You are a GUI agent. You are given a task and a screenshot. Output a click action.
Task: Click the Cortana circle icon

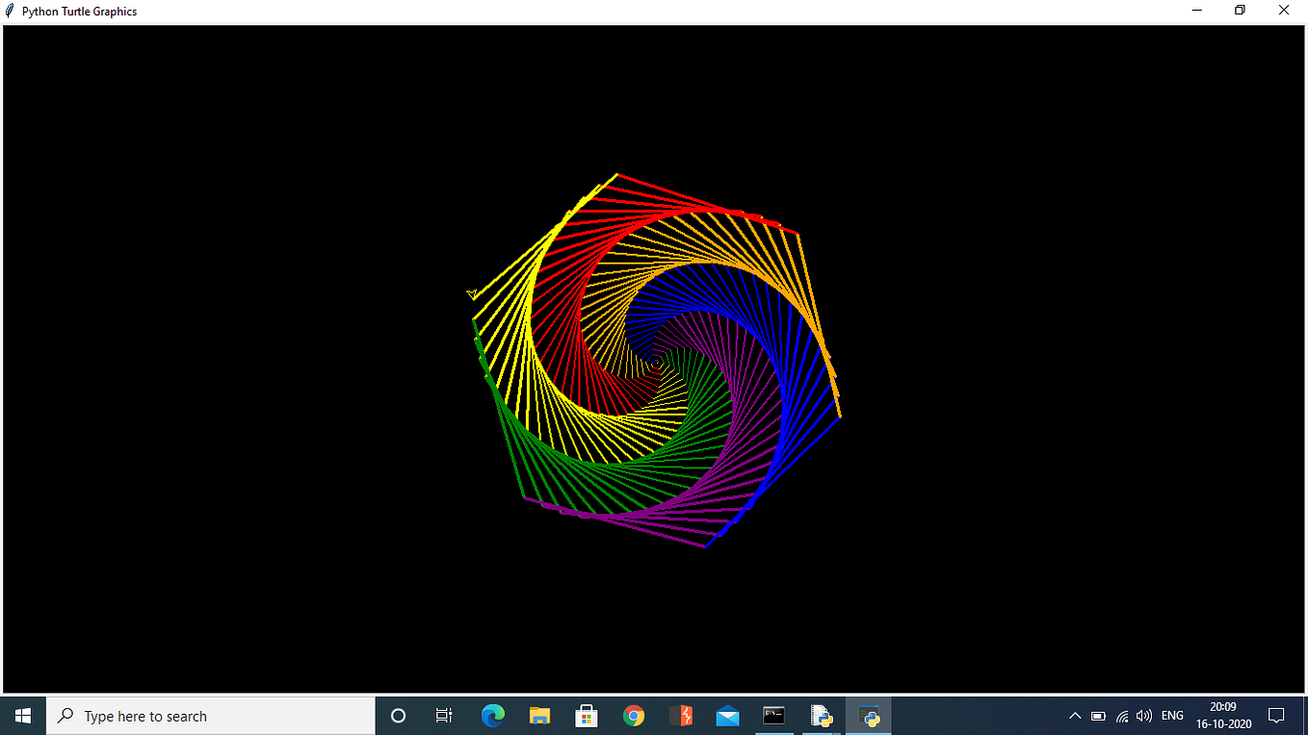tap(397, 716)
